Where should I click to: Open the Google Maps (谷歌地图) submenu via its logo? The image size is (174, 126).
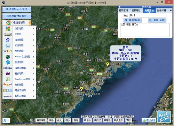click(8, 29)
